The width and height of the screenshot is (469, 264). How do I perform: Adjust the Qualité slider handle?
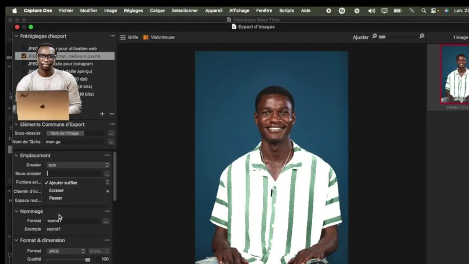pyautogui.click(x=88, y=259)
